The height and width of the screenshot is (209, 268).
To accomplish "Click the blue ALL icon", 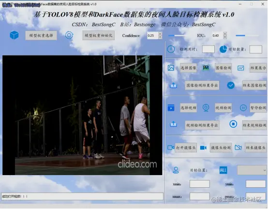I will pos(223,170).
